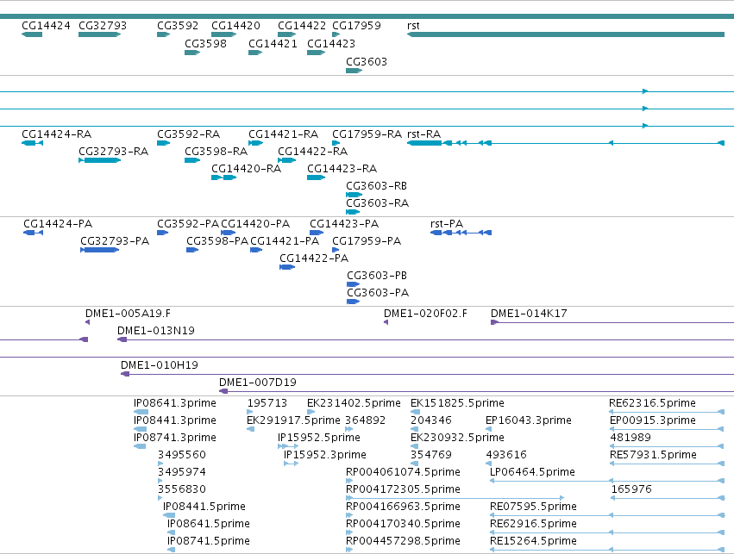Image resolution: width=734 pixels, height=554 pixels.
Task: Click the DME1-007D19 clone label
Action: 258,383
